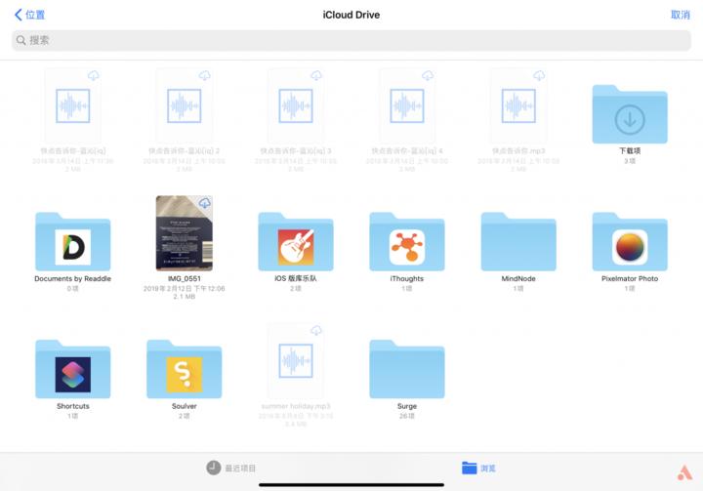Tap cloud download badge on [iq] 3 file
Viewport: 703px width, 491px height.
point(316,75)
